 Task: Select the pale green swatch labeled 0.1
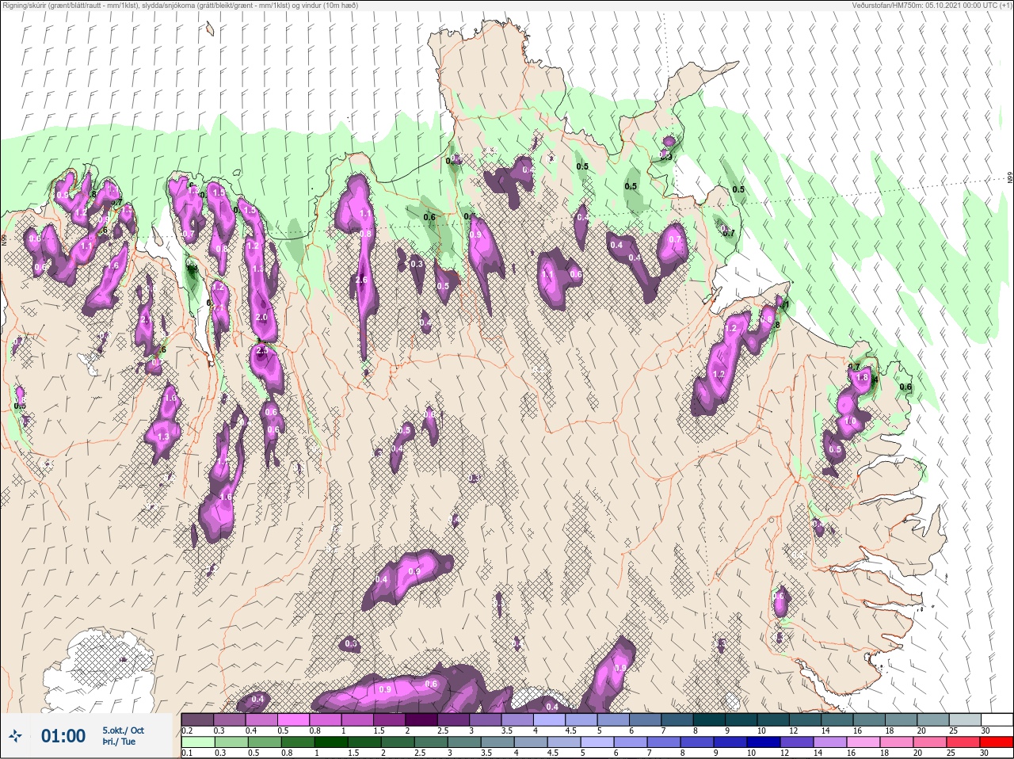197,742
